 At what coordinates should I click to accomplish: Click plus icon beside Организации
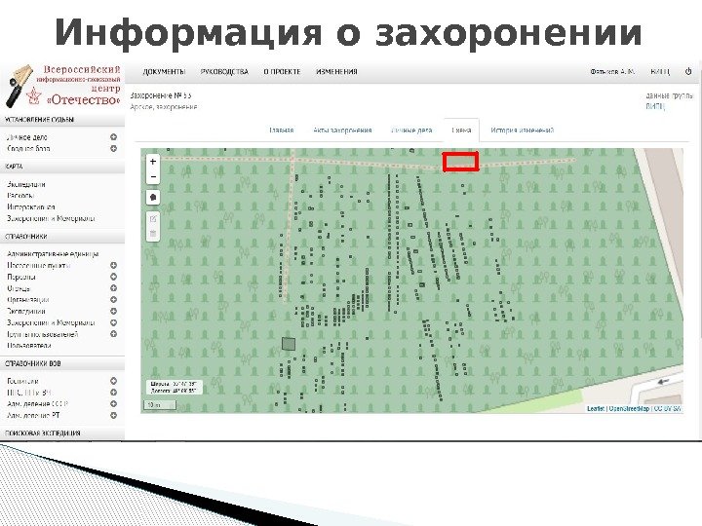[x=113, y=300]
